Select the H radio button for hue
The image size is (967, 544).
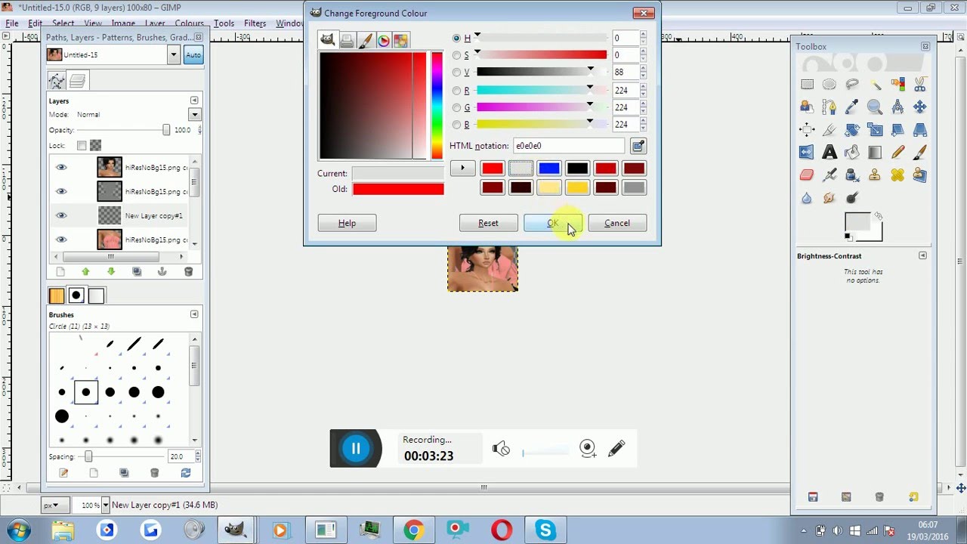(x=456, y=38)
